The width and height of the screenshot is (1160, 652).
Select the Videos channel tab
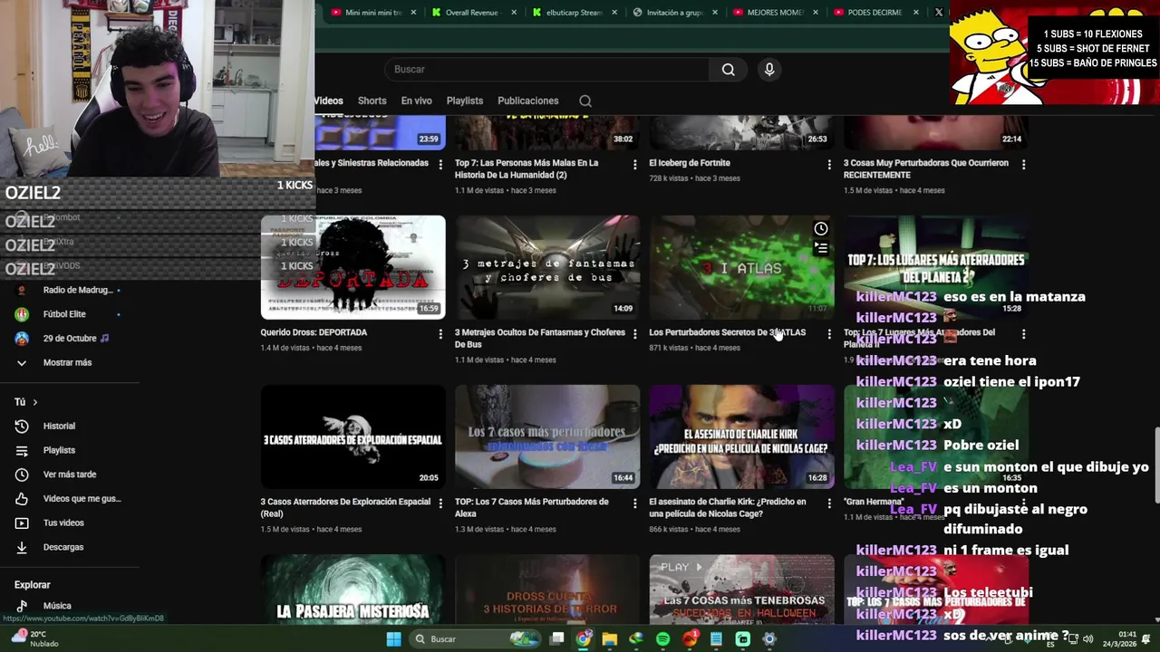tap(328, 101)
